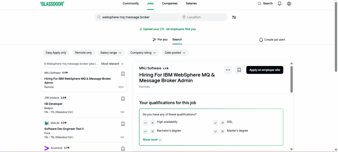338x152 pixels.
Task: Confirm SSL qualification with checkmark
Action: coord(216,123)
